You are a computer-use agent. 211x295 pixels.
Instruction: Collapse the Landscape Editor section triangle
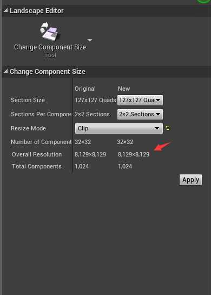pos(6,10)
